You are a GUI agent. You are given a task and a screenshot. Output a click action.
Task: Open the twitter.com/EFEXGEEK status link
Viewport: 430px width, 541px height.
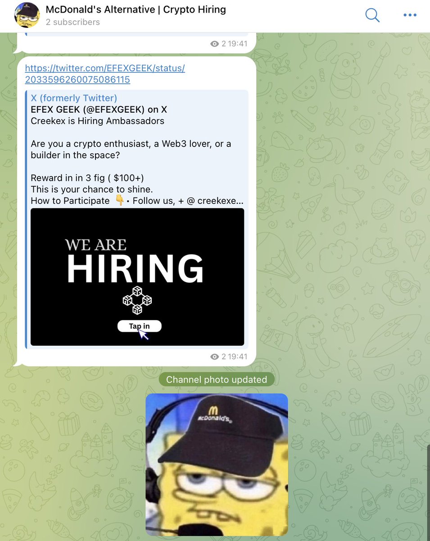tap(105, 74)
